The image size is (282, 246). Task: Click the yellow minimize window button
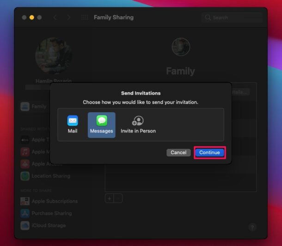tap(32, 18)
